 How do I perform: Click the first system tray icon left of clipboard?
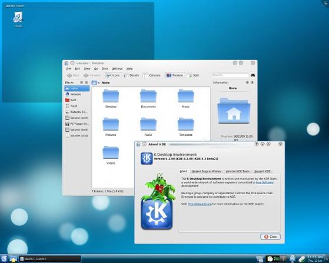[260, 259]
